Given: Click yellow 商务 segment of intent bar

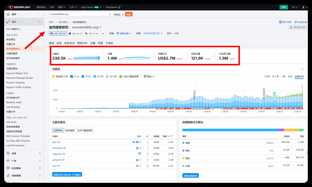Looking at the screenshot, I should tap(291, 130).
